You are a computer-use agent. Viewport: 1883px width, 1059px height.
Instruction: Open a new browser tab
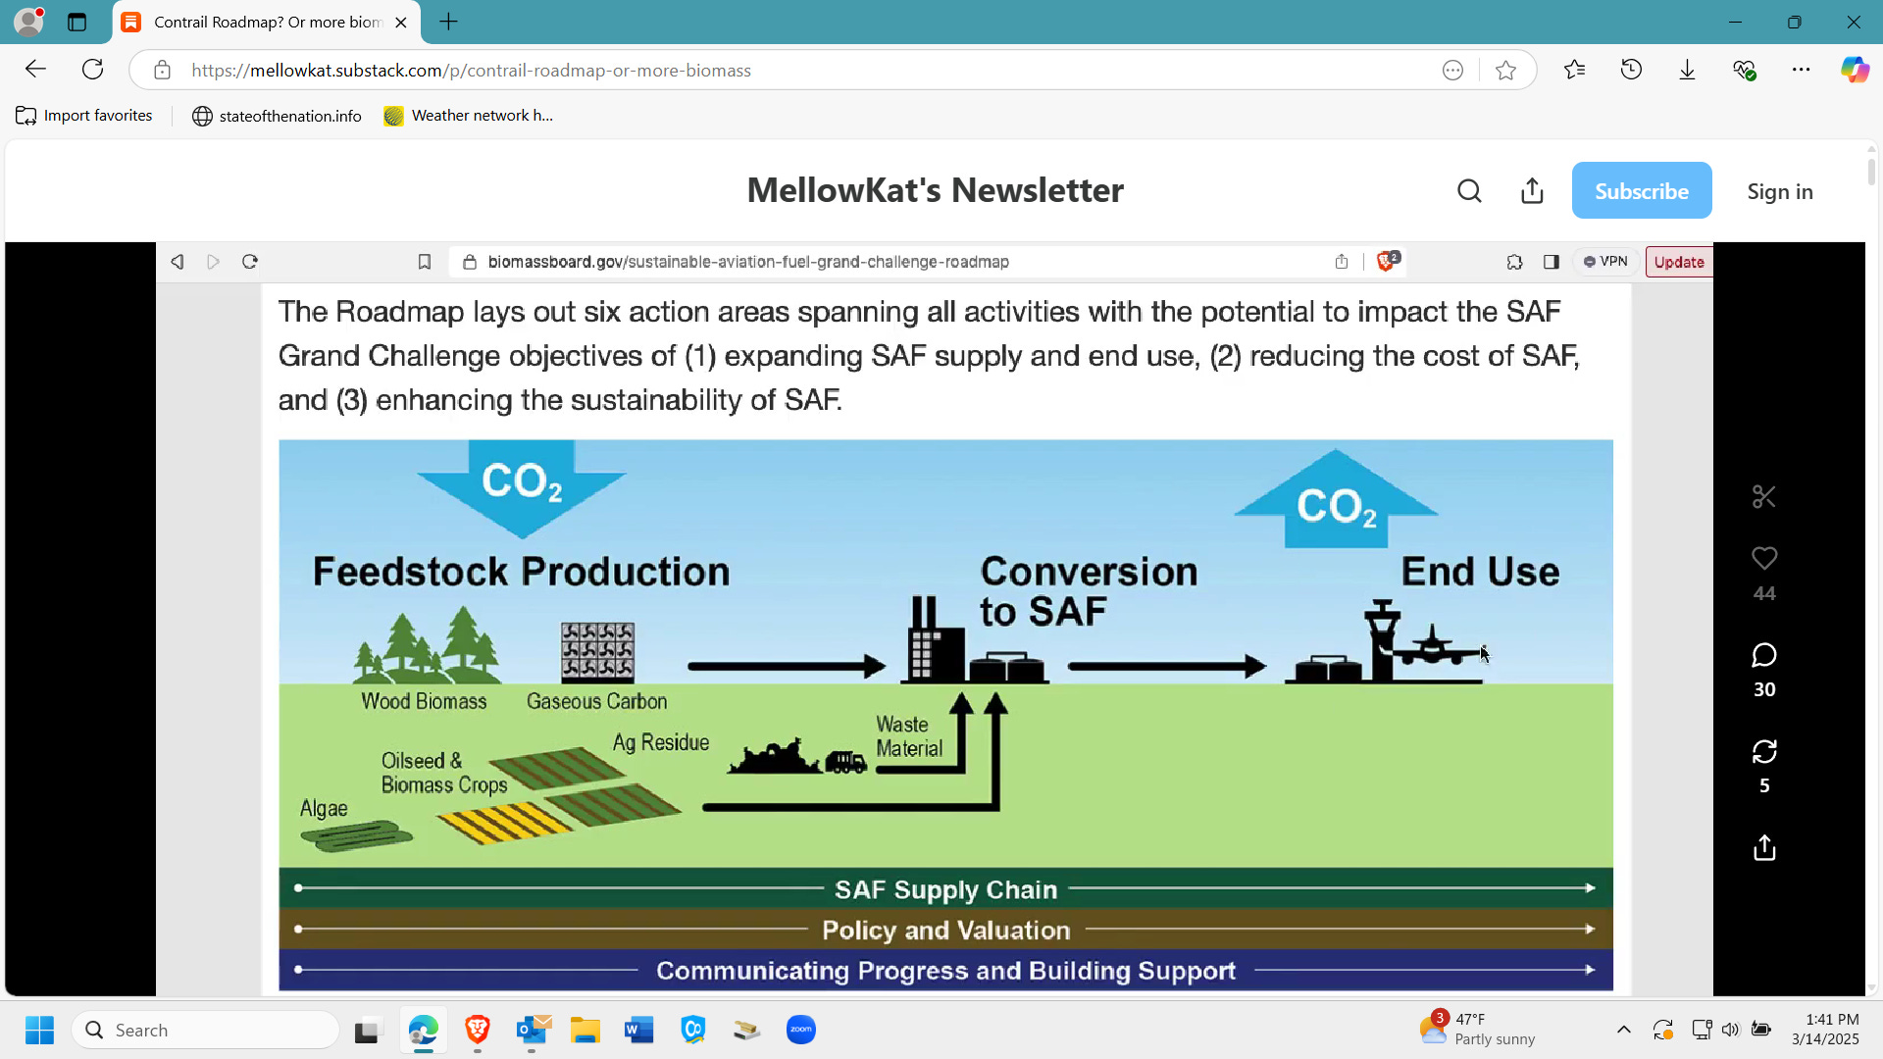click(x=448, y=22)
